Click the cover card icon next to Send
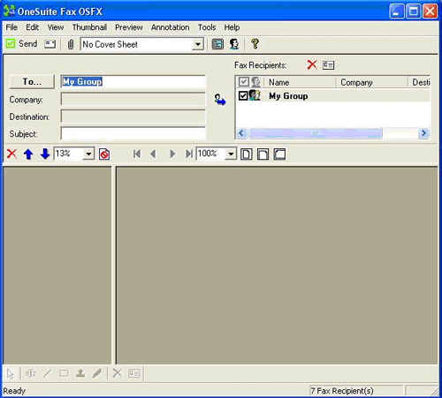 [x=50, y=44]
